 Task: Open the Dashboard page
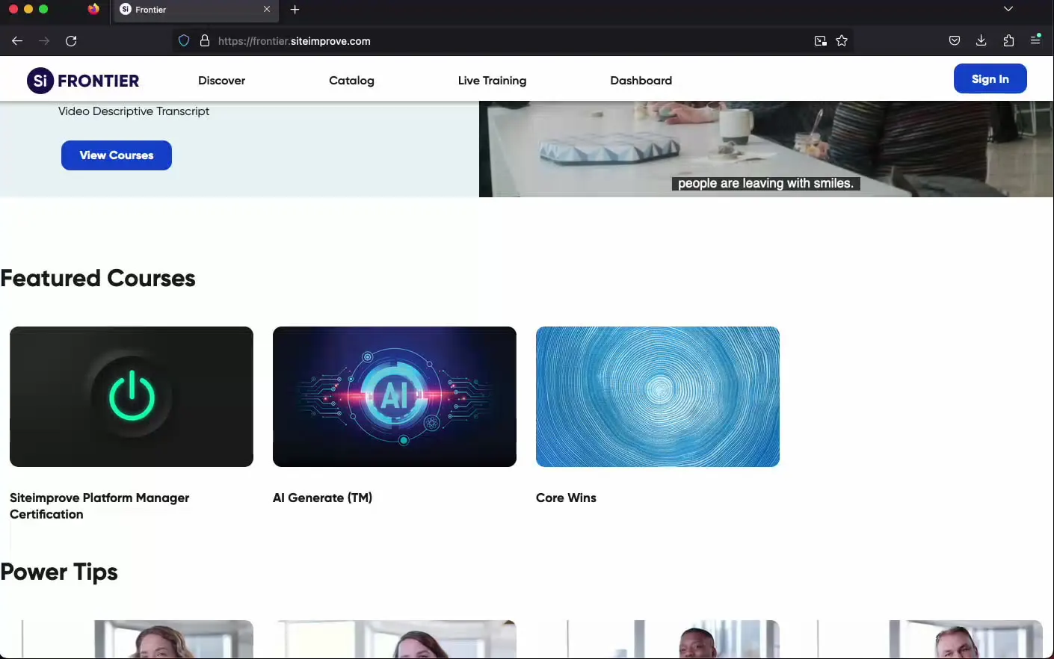(641, 81)
